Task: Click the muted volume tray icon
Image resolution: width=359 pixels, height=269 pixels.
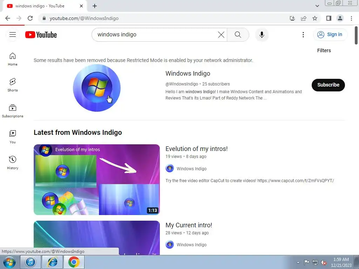Action: (324, 262)
